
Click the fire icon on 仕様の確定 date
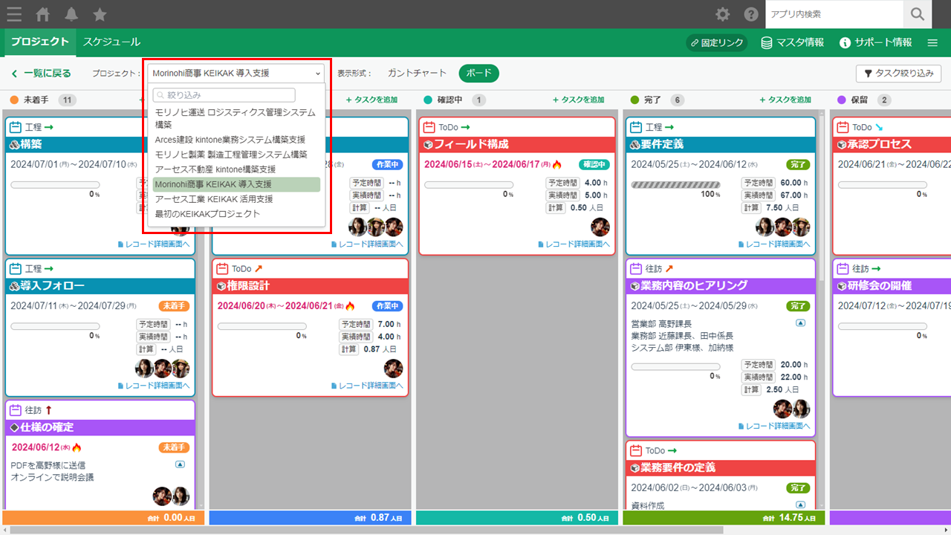point(77,447)
